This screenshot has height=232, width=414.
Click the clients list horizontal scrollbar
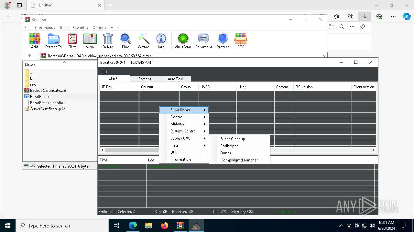click(238, 150)
